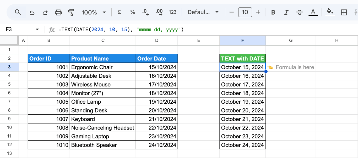
Task: Select cell with Standing Desk
Action: (x=103, y=110)
